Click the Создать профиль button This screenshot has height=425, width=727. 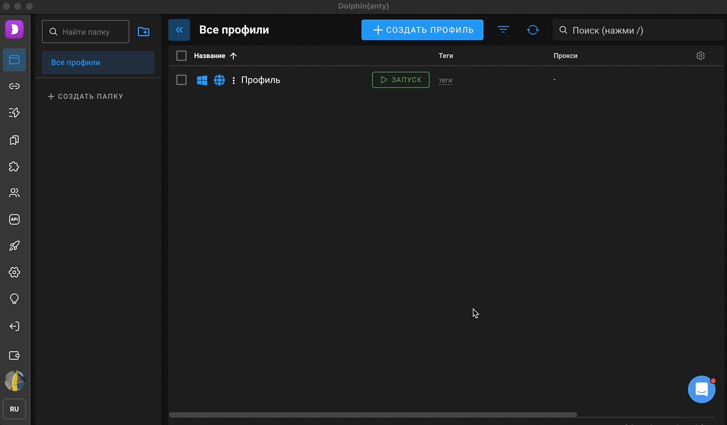[422, 30]
